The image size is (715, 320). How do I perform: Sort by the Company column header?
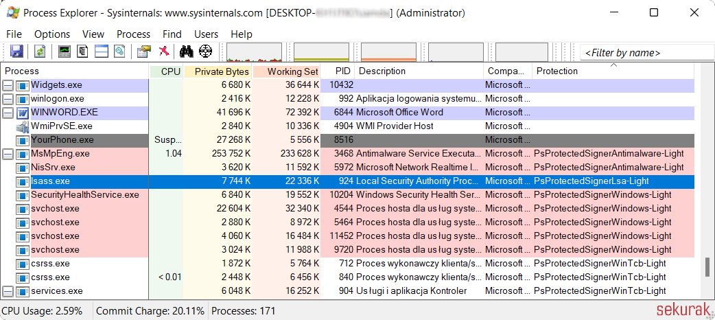[508, 71]
